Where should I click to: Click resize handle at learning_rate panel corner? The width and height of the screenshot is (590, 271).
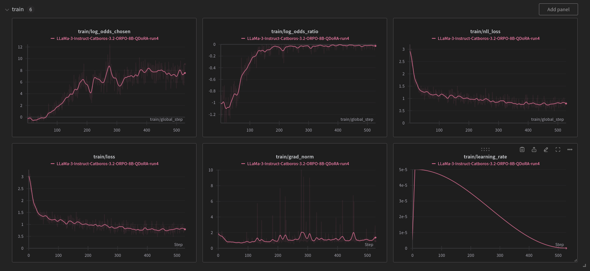(575, 260)
